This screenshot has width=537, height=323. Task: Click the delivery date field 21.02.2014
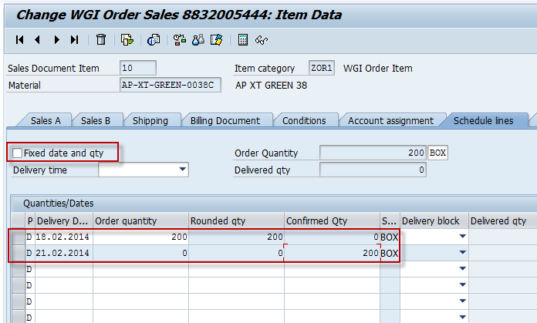pos(63,253)
